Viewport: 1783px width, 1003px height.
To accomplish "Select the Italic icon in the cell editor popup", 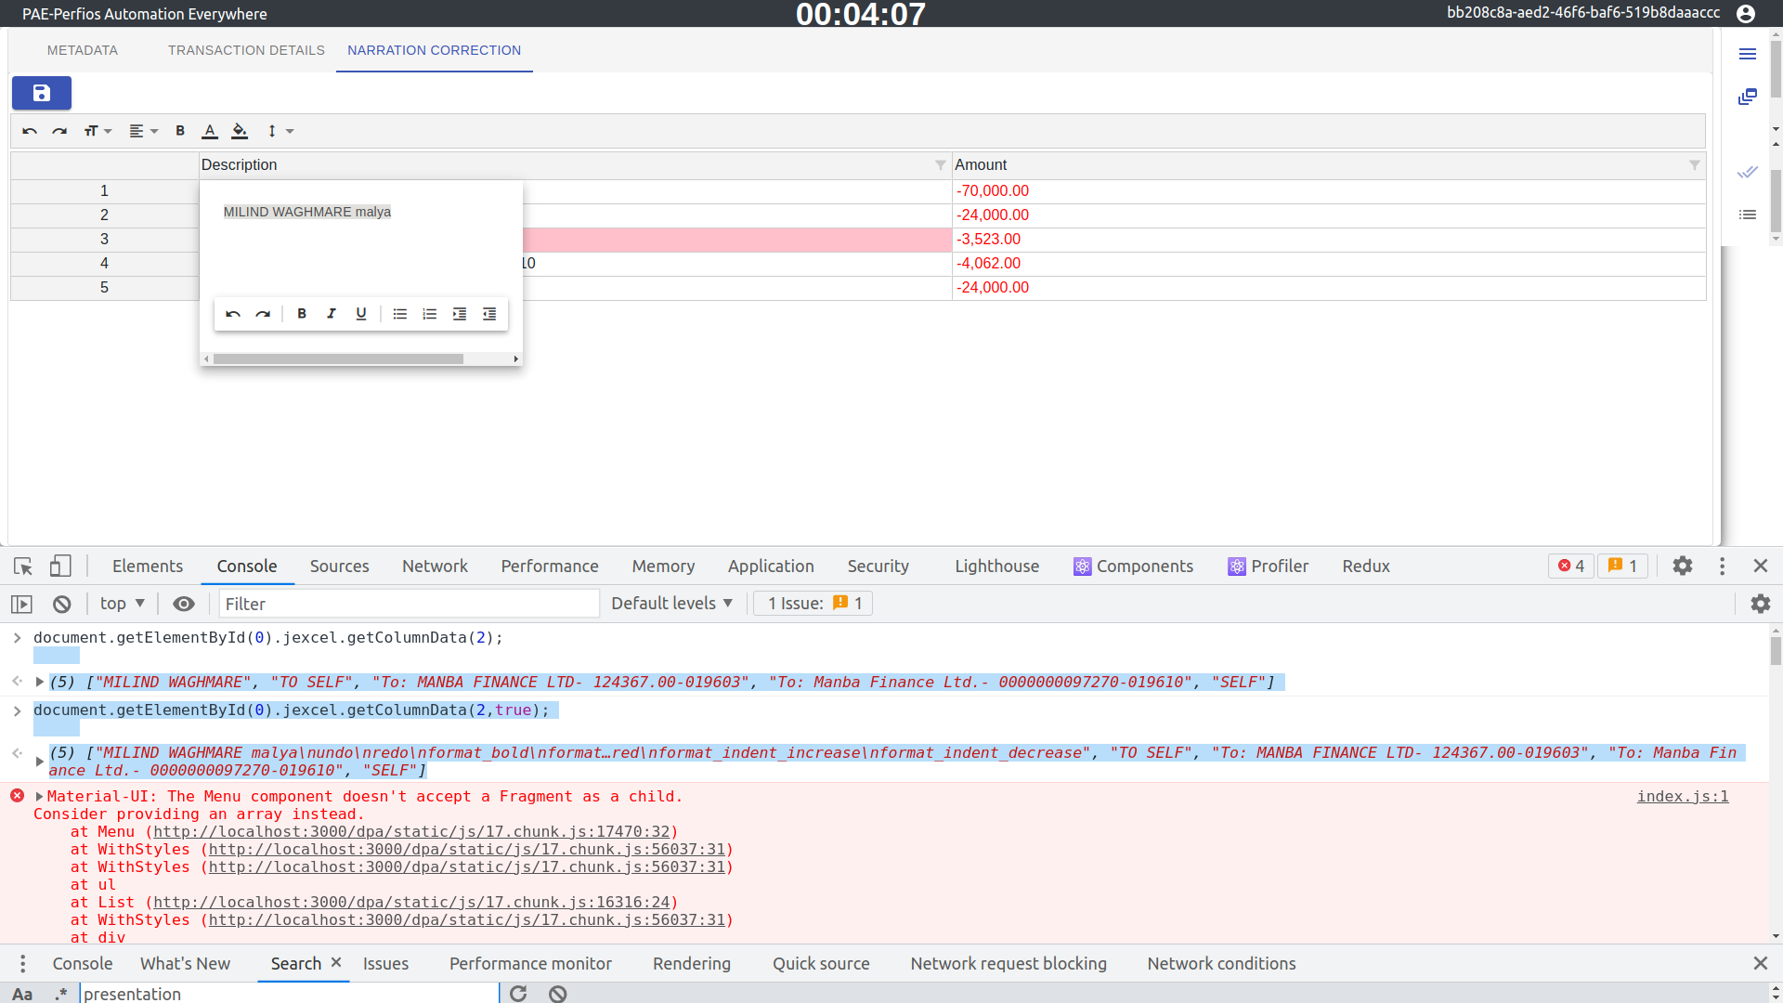I will click(x=332, y=314).
